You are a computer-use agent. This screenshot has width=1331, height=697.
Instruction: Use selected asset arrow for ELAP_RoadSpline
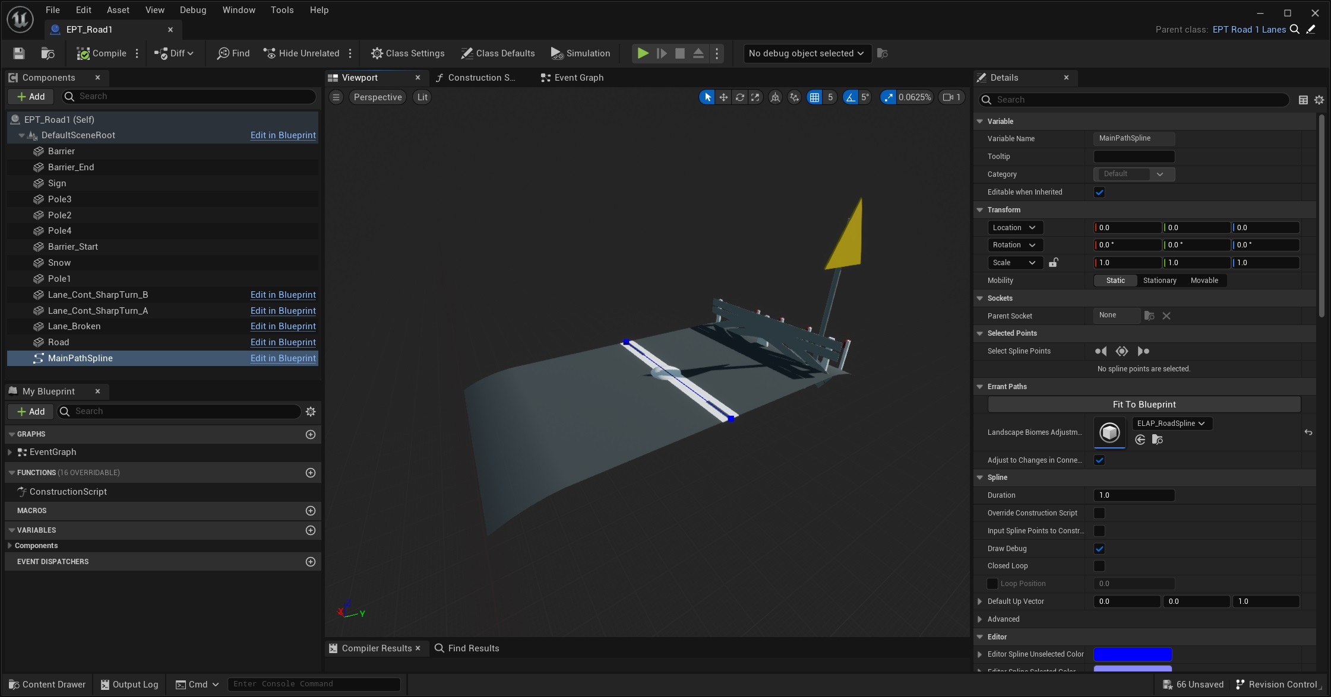coord(1140,440)
